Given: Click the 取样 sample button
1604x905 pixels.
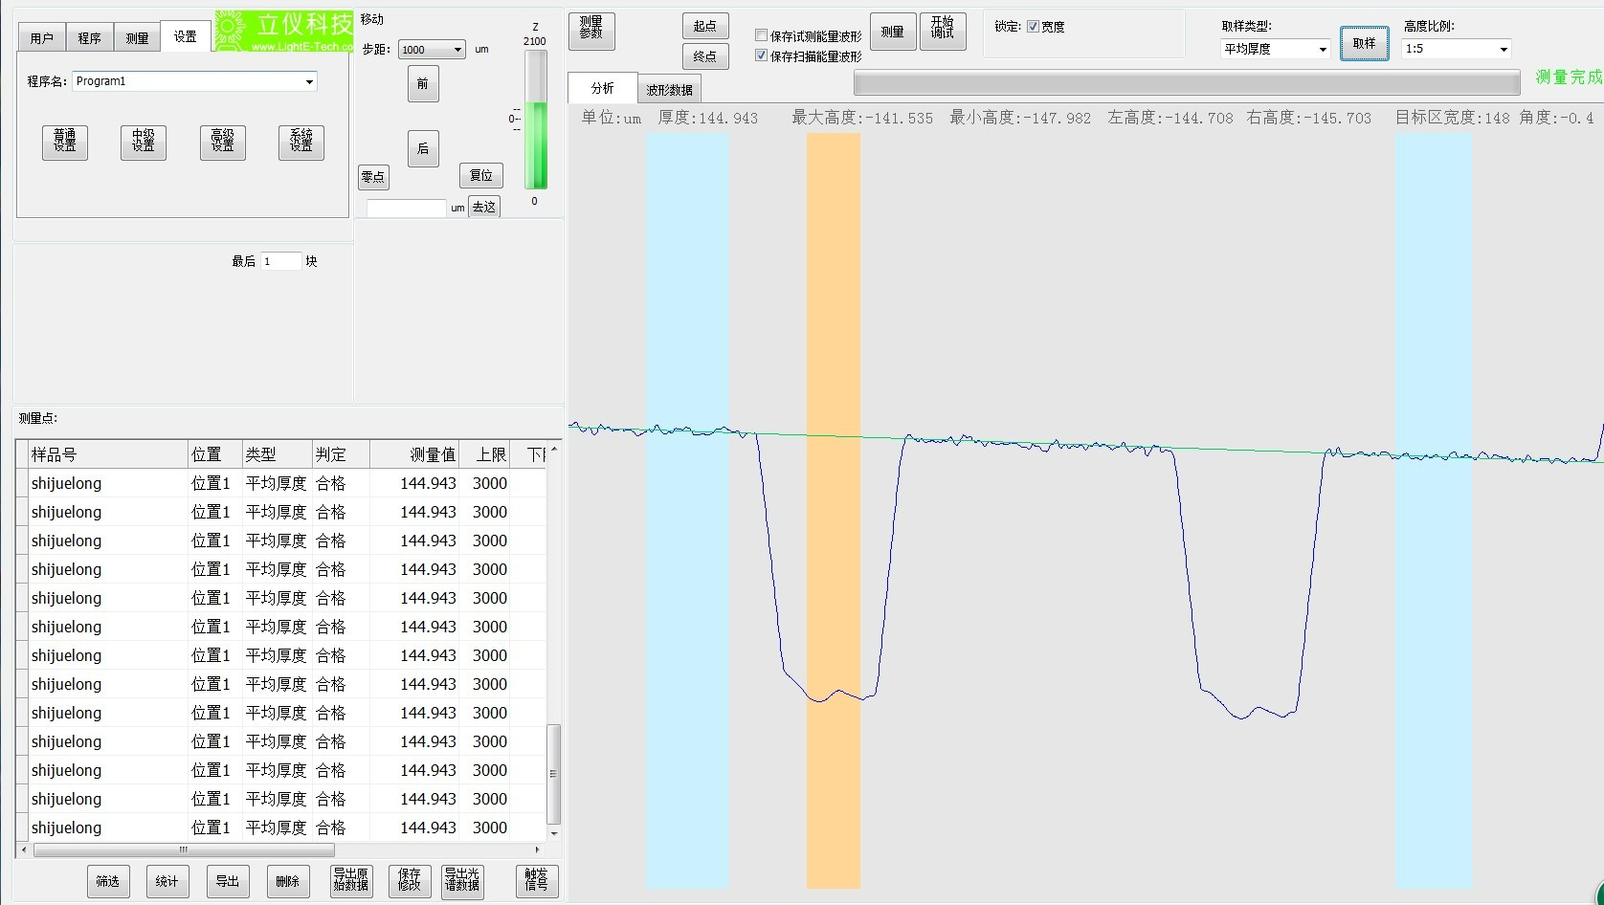Looking at the screenshot, I should [x=1364, y=44].
